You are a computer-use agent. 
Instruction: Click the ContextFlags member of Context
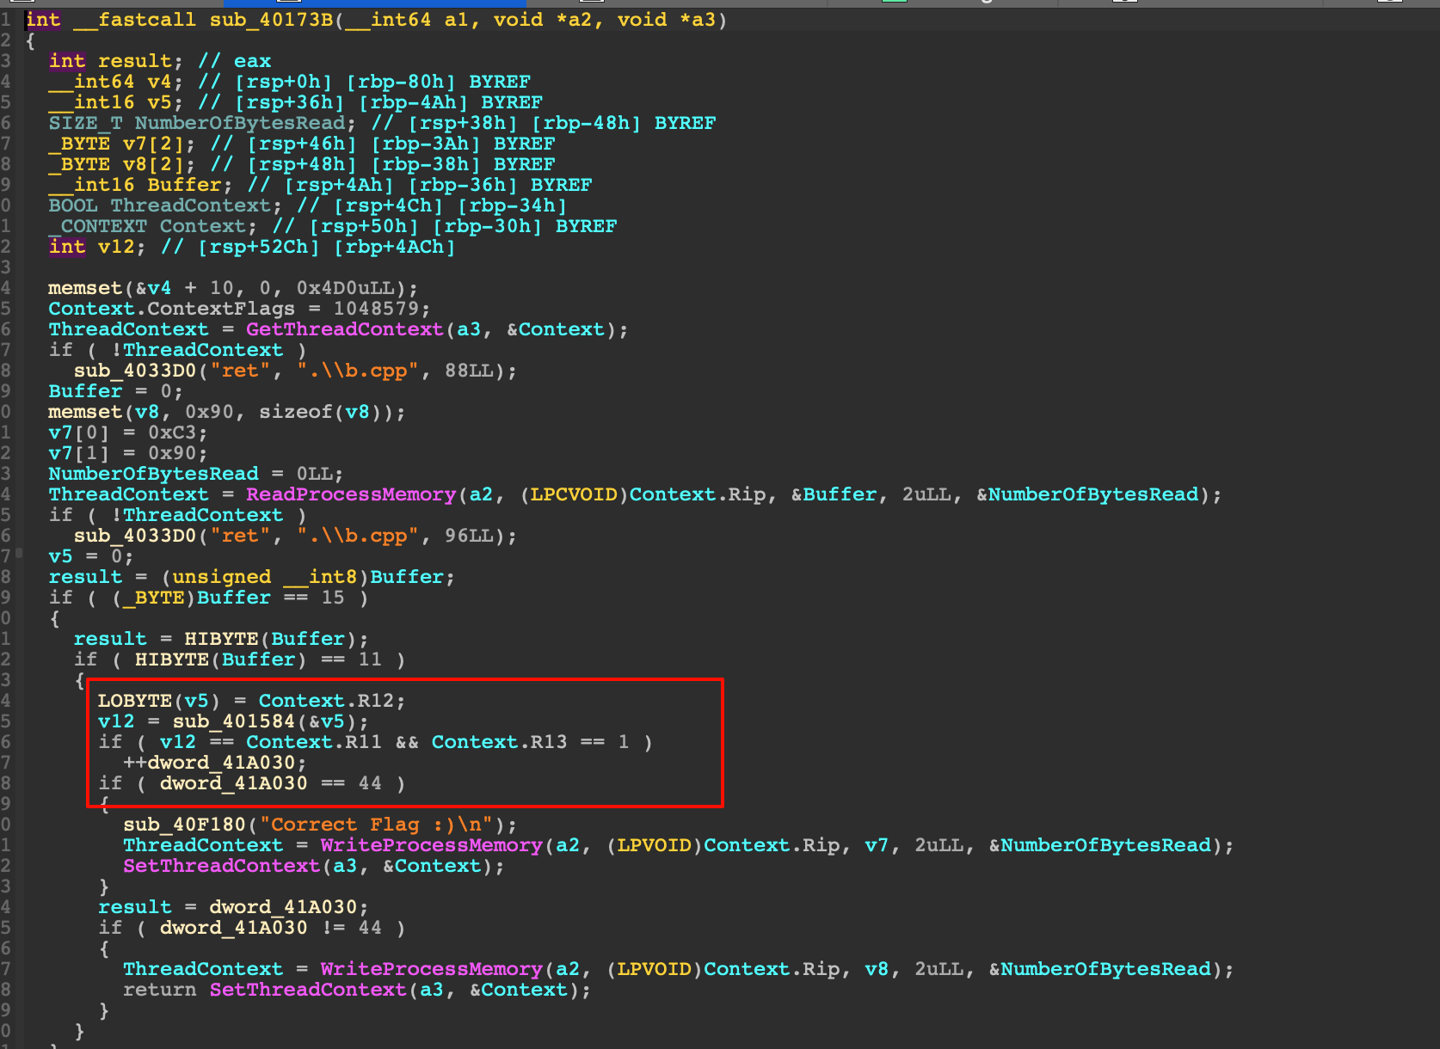coord(221,309)
